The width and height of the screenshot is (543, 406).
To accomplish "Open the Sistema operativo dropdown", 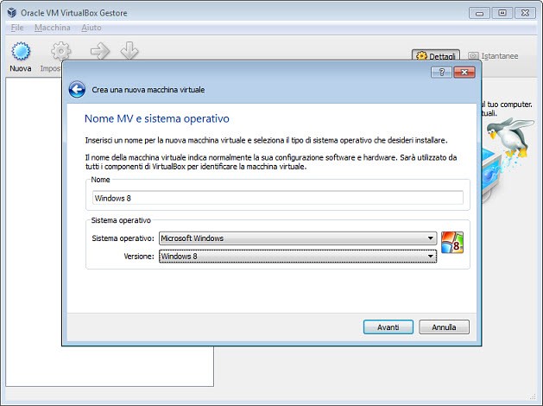I will pyautogui.click(x=298, y=238).
